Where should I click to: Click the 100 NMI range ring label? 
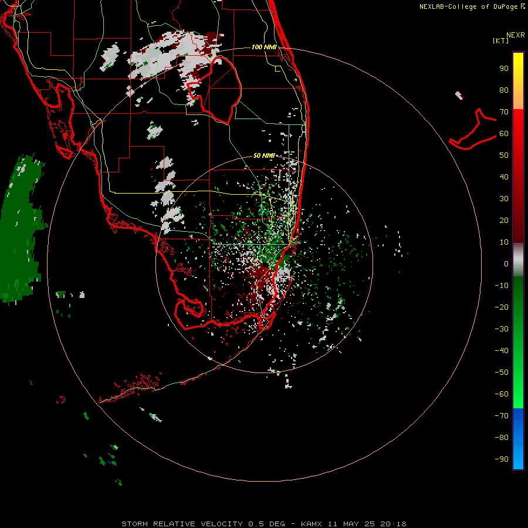coord(264,47)
